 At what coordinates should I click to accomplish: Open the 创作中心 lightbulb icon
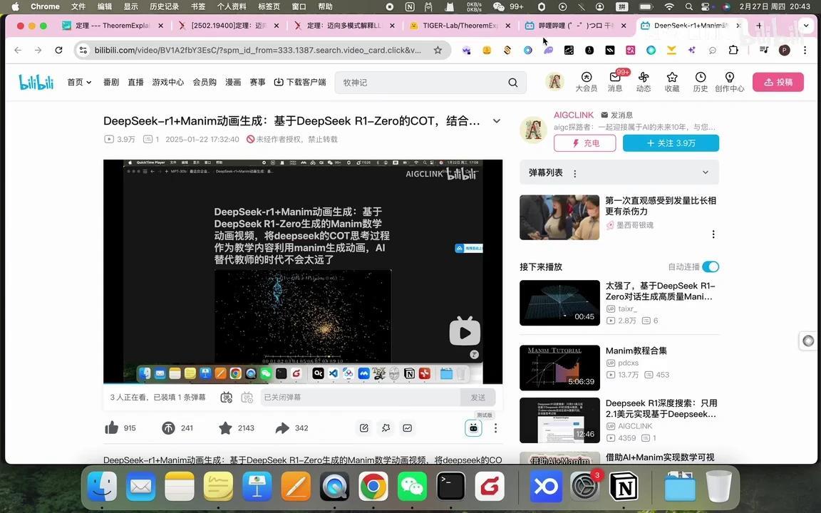pos(729,80)
